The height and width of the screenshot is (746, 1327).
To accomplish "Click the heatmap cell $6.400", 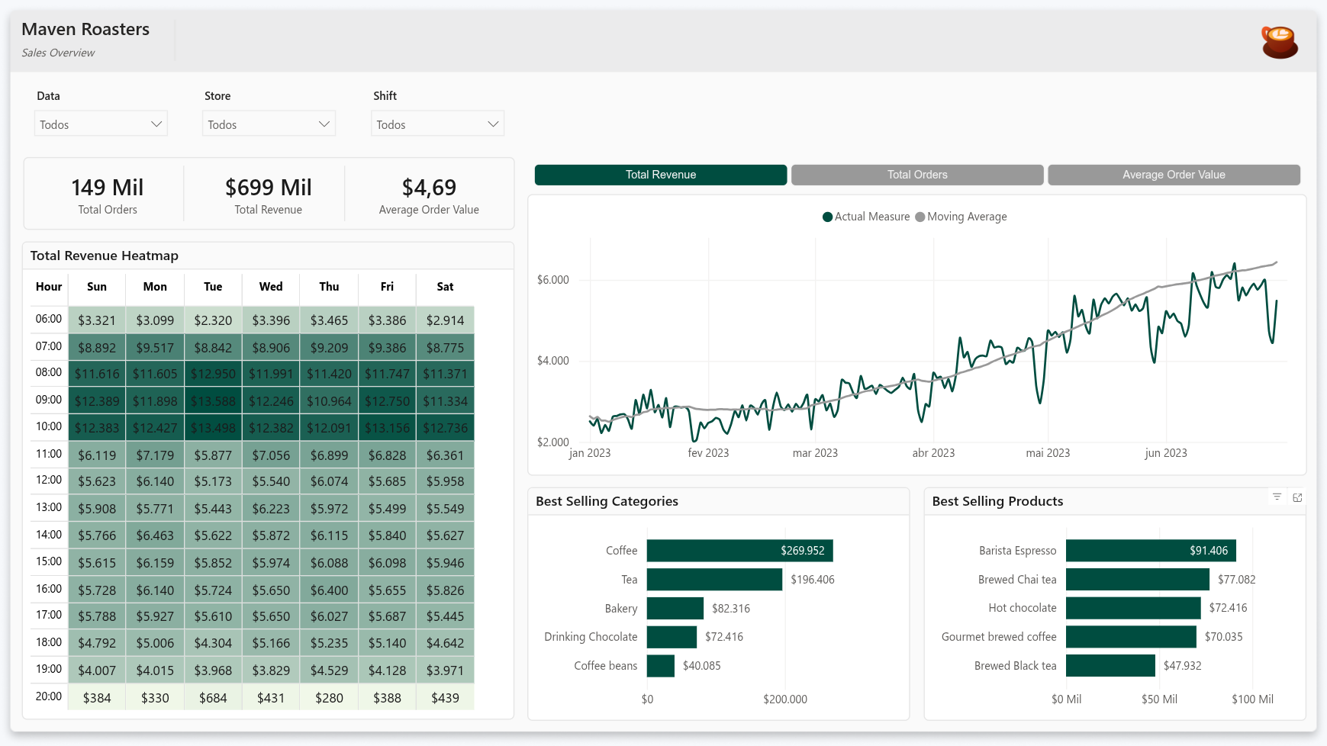I will pyautogui.click(x=329, y=590).
